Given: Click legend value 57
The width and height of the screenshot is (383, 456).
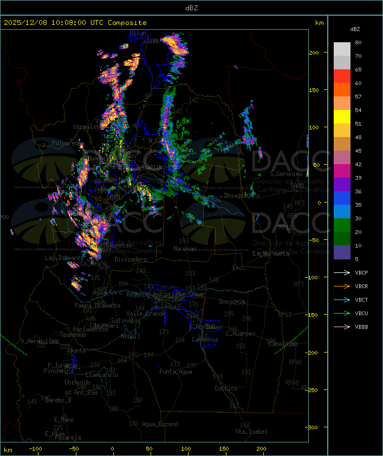Looking at the screenshot, I should [358, 96].
